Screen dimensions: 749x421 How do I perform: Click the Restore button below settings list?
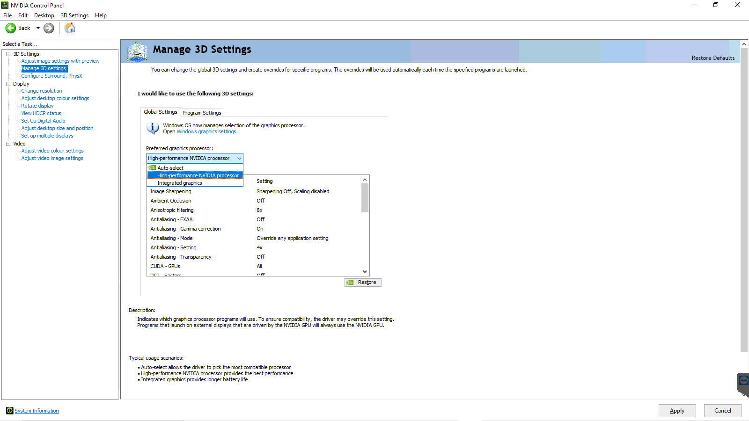(363, 283)
